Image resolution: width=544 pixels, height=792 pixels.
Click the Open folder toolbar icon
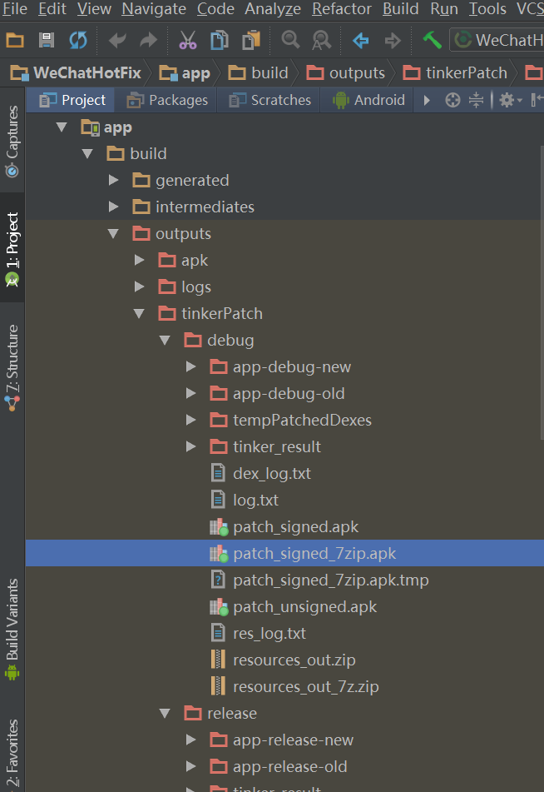(15, 40)
